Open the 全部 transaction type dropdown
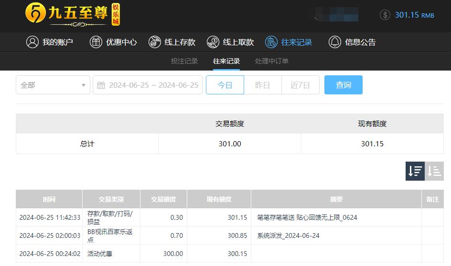451x266 pixels. click(53, 85)
